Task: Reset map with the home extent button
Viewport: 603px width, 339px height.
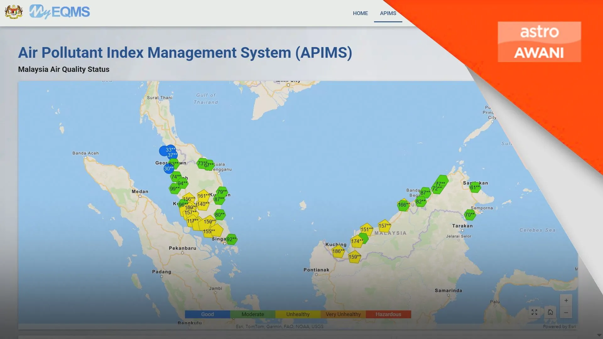Action: click(x=550, y=312)
